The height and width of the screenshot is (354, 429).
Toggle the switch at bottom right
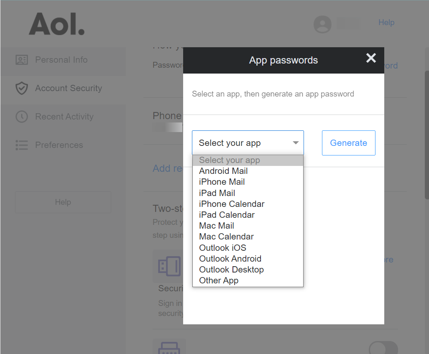(x=383, y=349)
